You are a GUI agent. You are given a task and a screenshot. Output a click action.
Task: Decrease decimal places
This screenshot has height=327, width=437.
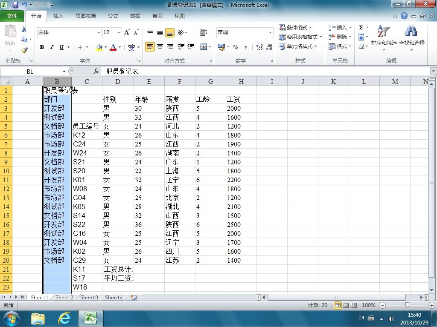pyautogui.click(x=269, y=47)
